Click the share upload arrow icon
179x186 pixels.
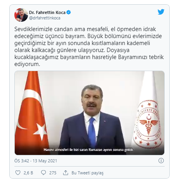[66, 172]
